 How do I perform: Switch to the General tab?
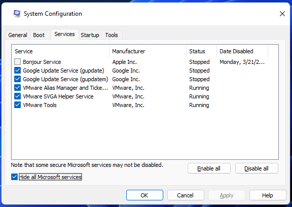(18, 35)
